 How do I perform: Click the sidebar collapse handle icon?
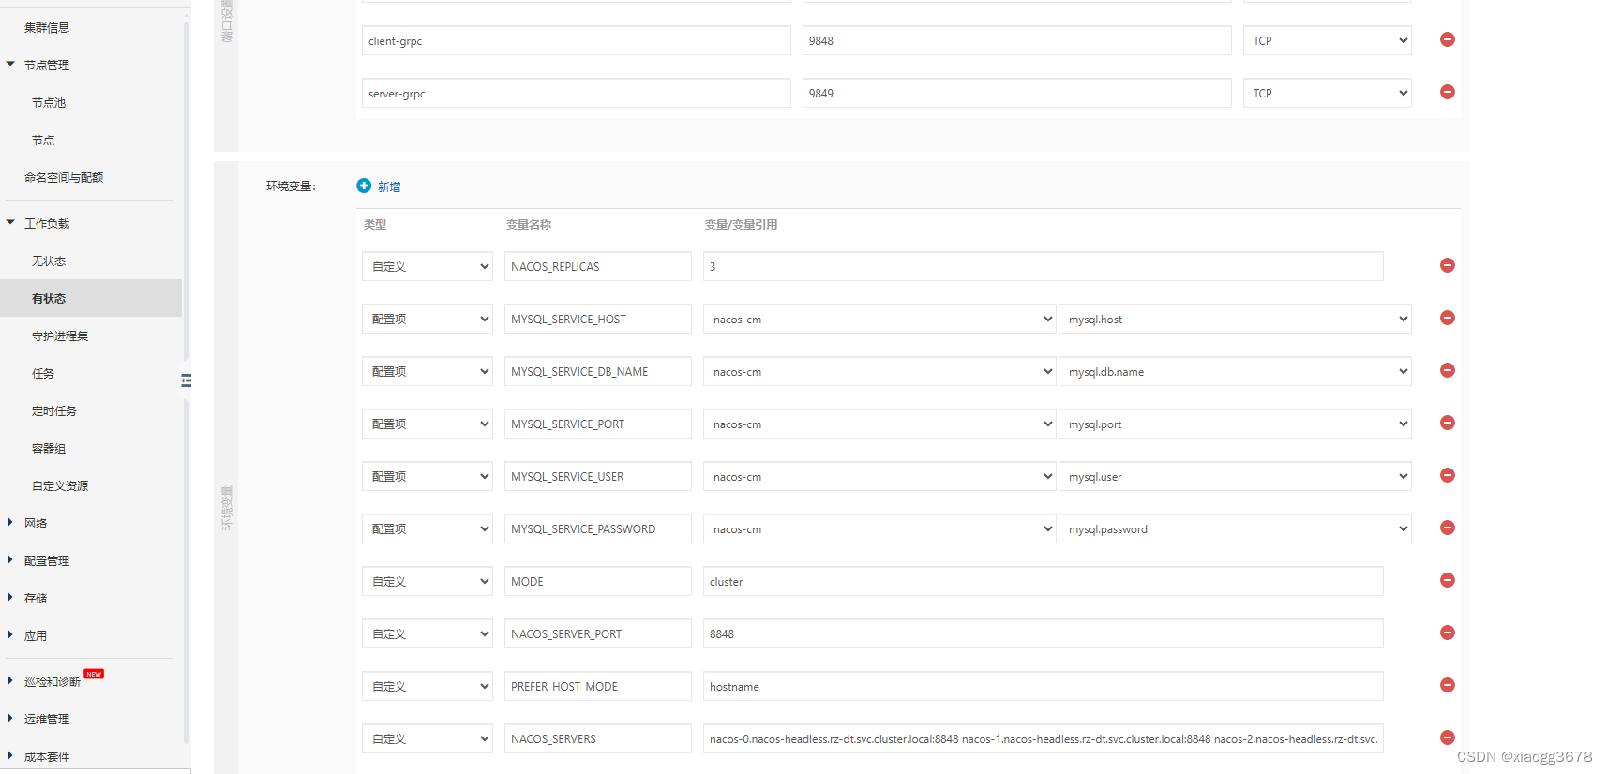(186, 380)
